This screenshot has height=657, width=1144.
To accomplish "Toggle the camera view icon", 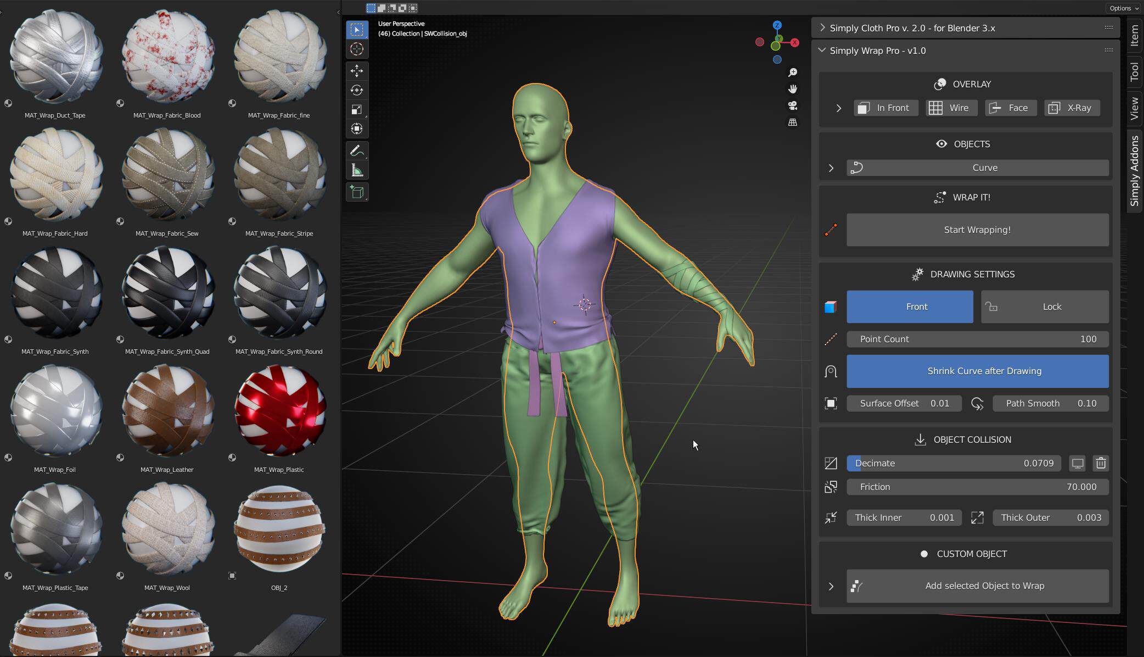I will click(793, 105).
